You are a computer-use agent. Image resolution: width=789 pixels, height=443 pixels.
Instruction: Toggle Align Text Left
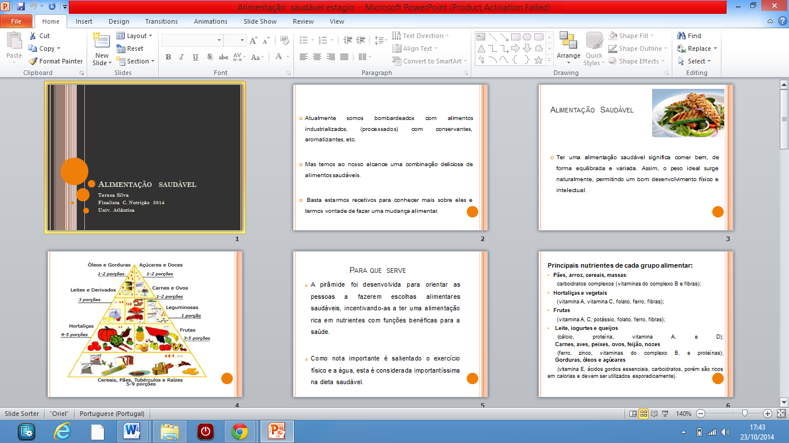304,57
